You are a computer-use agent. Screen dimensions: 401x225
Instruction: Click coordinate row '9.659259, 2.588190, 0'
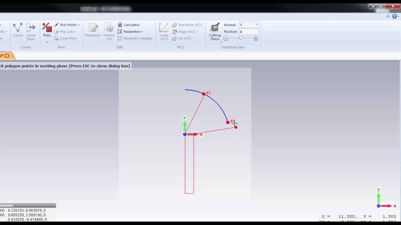pyautogui.click(x=27, y=215)
